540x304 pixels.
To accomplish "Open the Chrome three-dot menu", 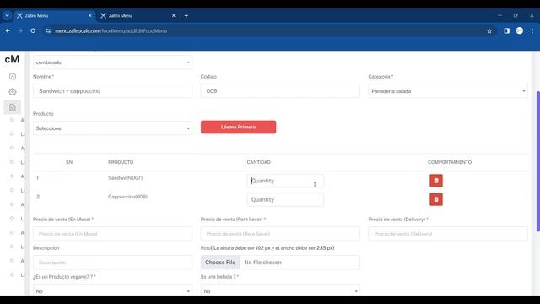I will tap(532, 30).
